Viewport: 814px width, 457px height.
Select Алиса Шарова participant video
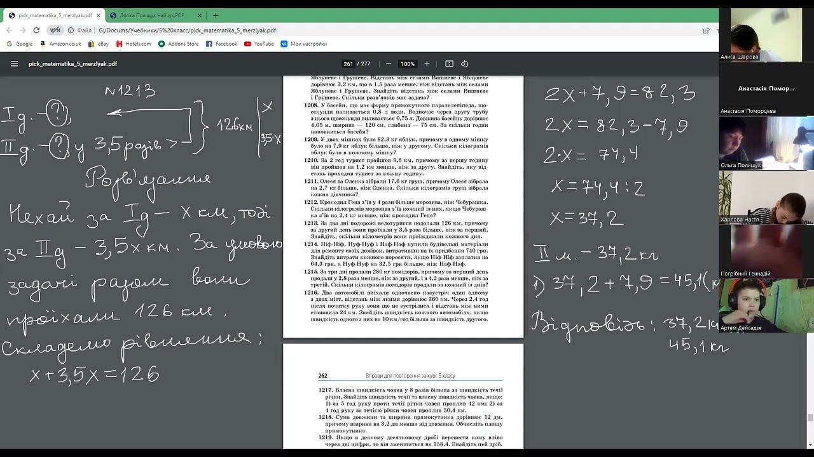click(x=766, y=35)
